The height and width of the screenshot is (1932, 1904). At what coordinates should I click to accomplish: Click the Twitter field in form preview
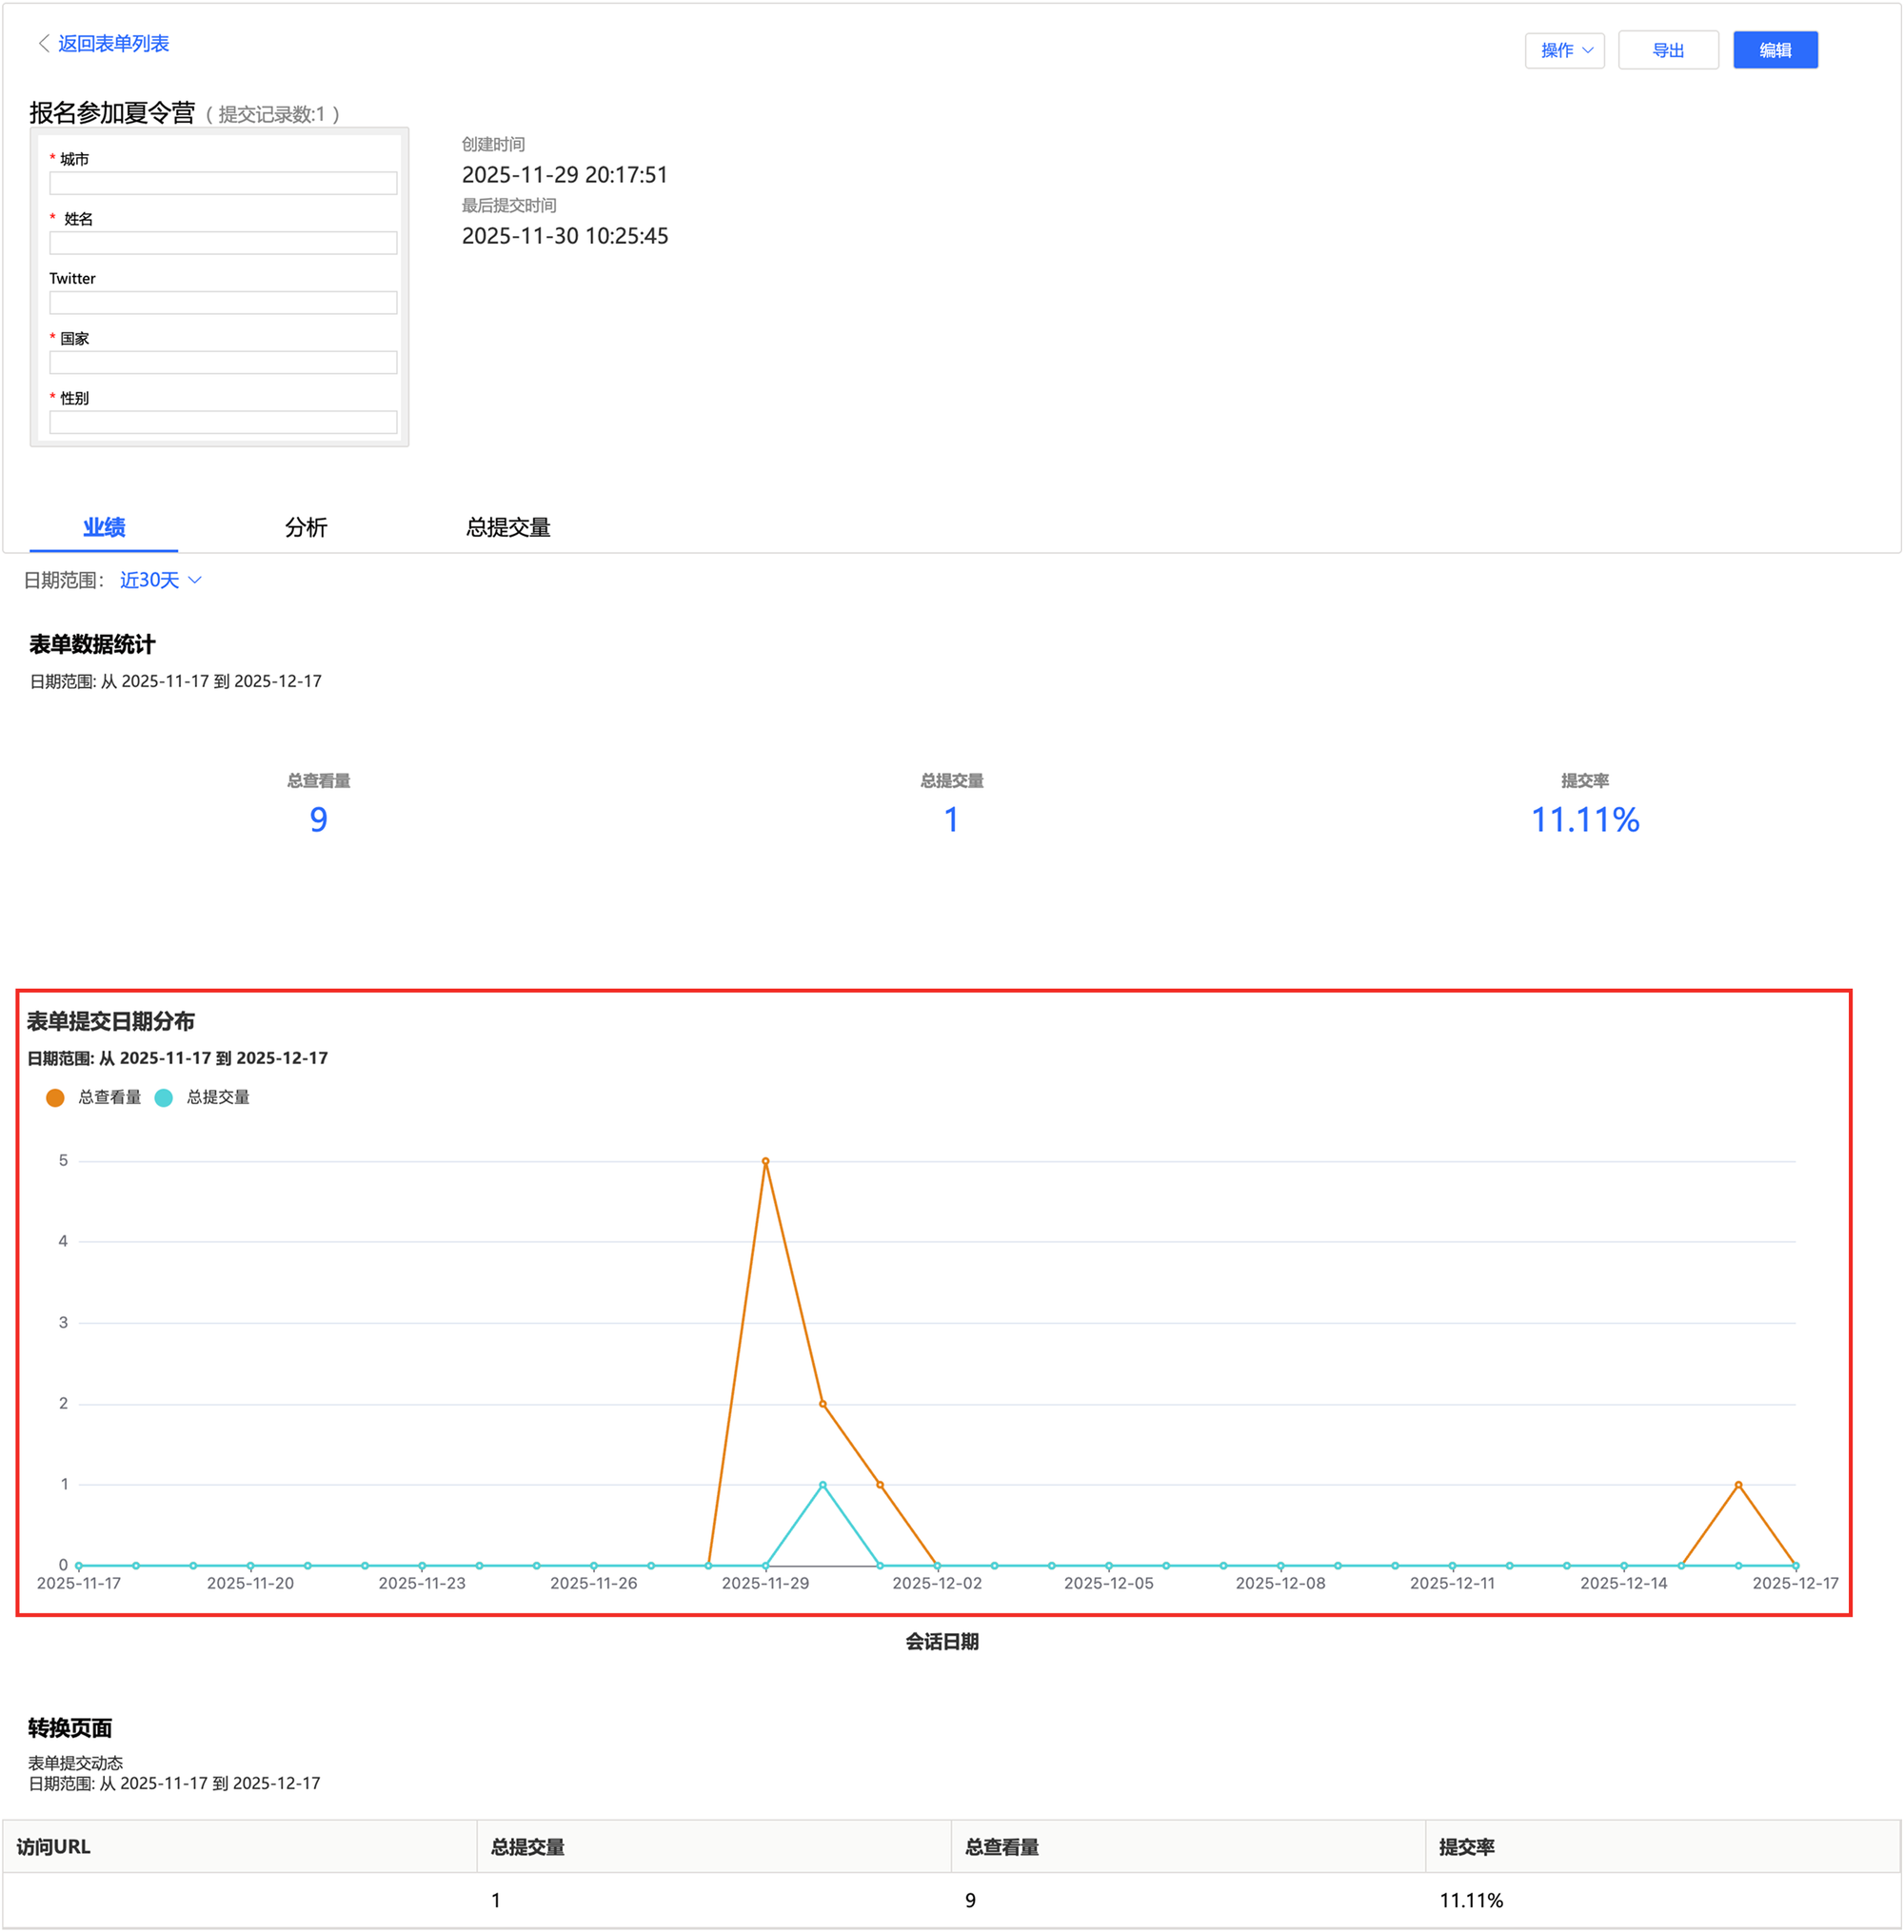[x=223, y=302]
